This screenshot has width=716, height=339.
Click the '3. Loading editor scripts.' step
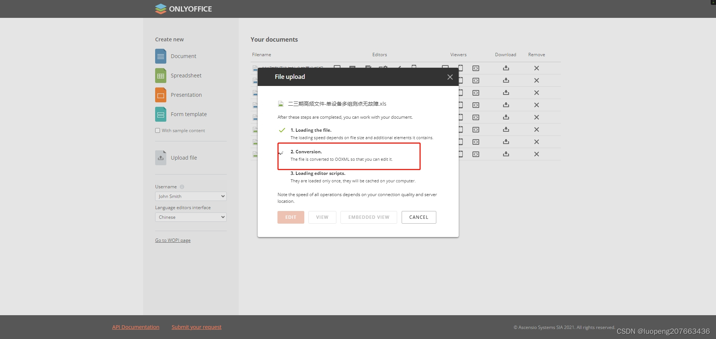point(318,173)
